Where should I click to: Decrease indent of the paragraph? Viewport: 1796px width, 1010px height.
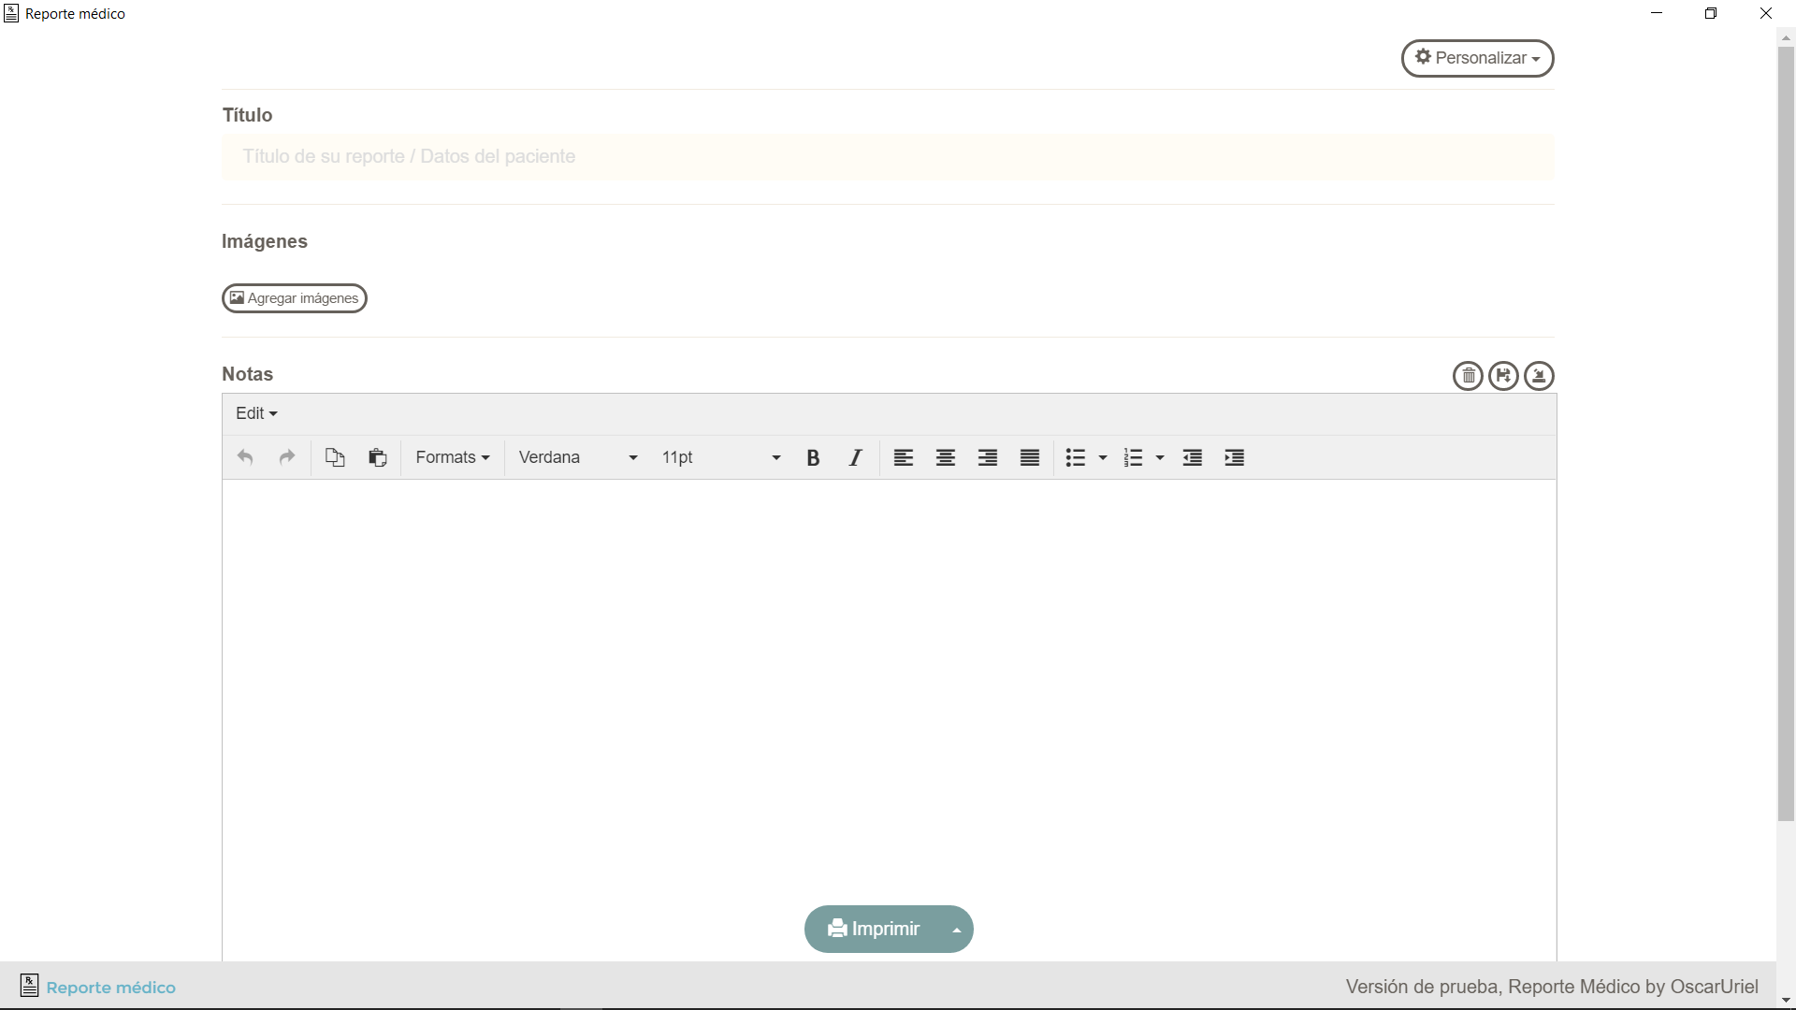[1193, 457]
